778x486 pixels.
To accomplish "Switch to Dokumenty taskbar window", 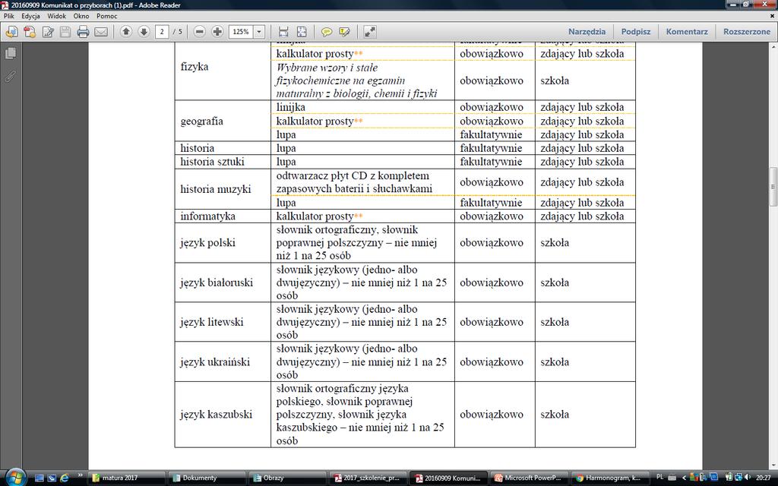I will pyautogui.click(x=207, y=478).
